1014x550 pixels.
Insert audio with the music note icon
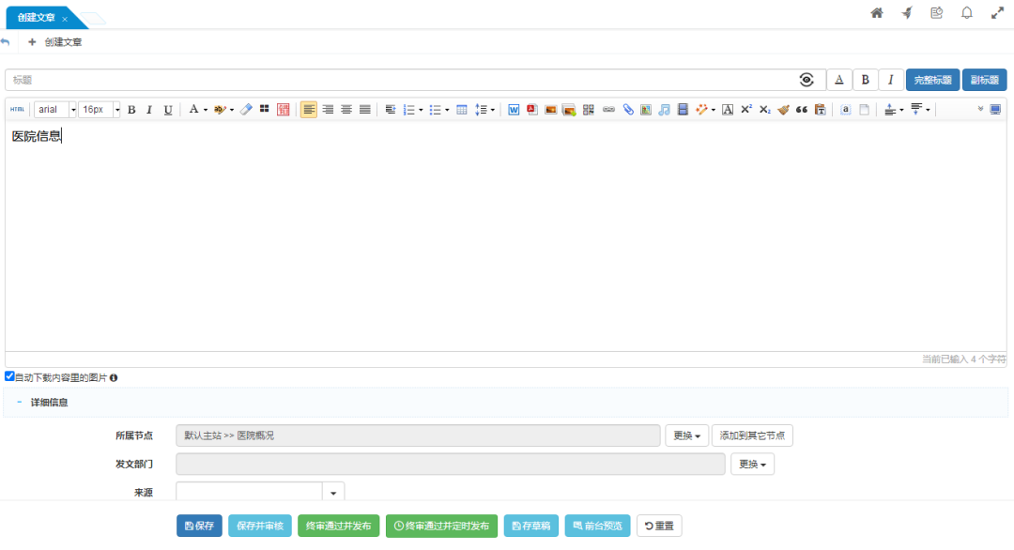(x=664, y=110)
